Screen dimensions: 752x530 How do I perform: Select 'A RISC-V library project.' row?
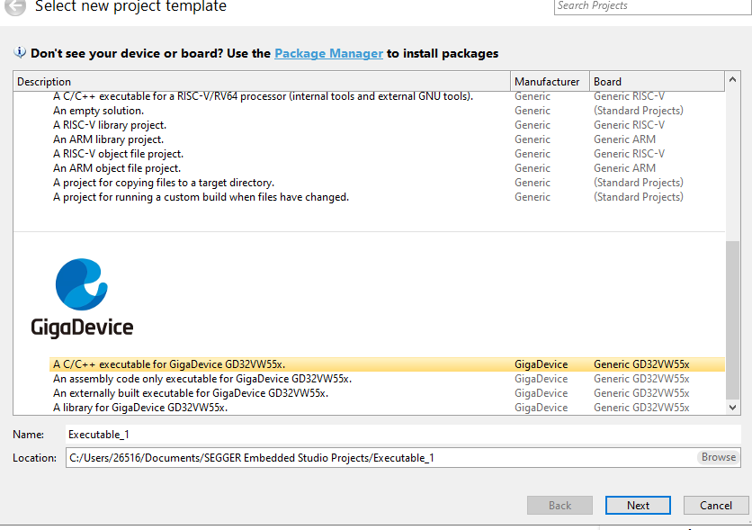(387, 125)
